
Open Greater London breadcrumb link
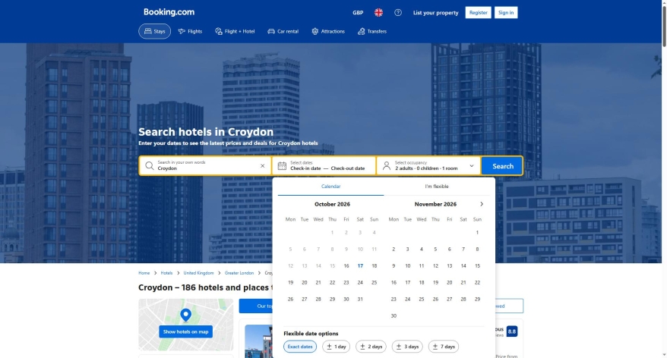click(239, 273)
